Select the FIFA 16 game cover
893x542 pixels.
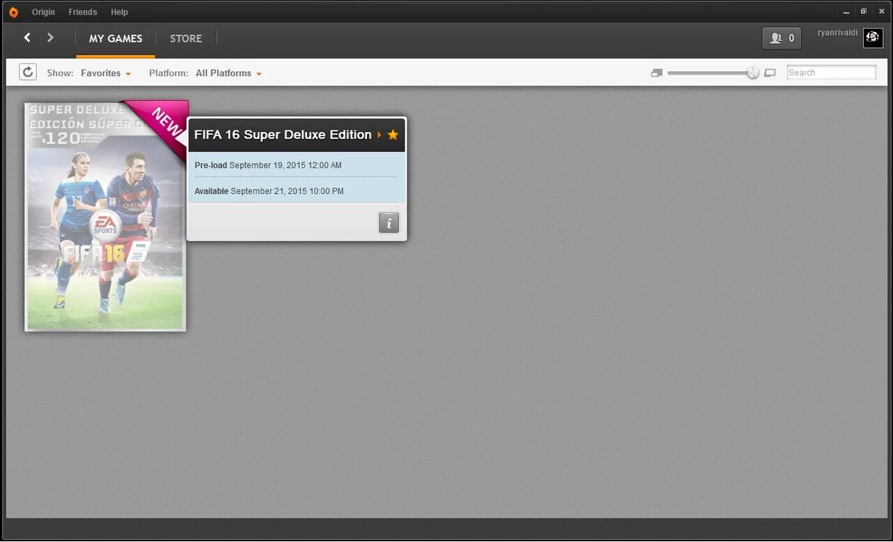(x=105, y=216)
